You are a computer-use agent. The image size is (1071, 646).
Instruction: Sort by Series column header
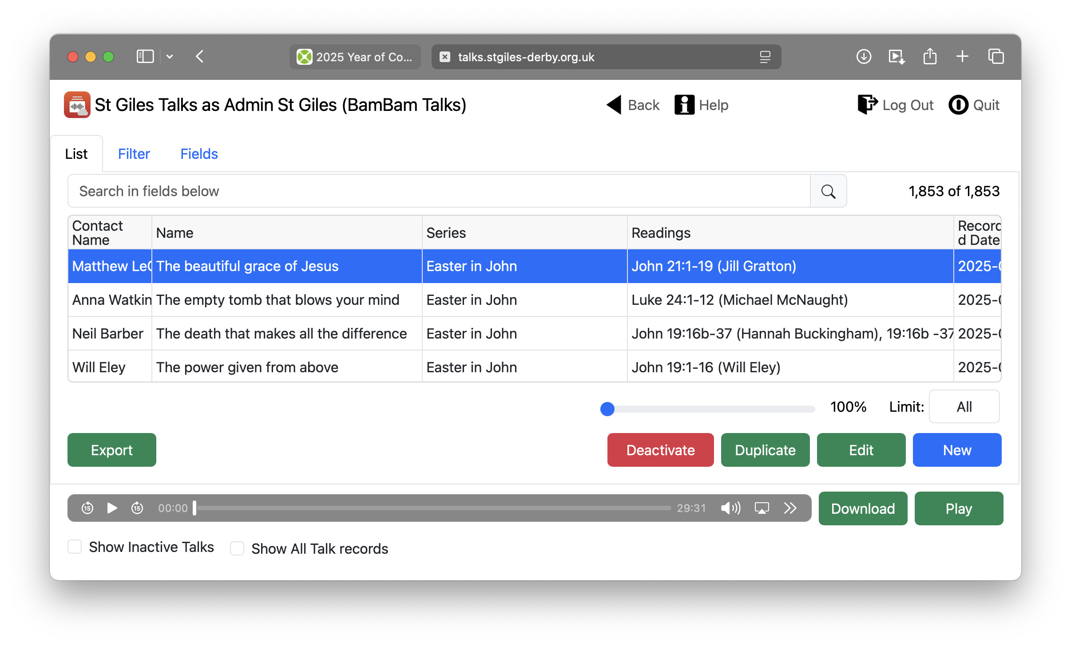coord(524,232)
